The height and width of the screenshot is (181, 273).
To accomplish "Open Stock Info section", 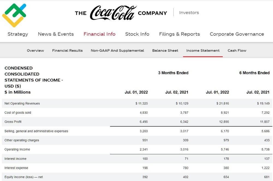I will (x=137, y=34).
